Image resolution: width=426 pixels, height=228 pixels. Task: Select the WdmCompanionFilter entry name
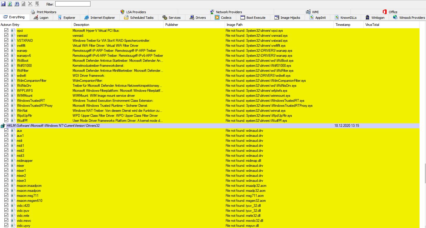pos(32,81)
